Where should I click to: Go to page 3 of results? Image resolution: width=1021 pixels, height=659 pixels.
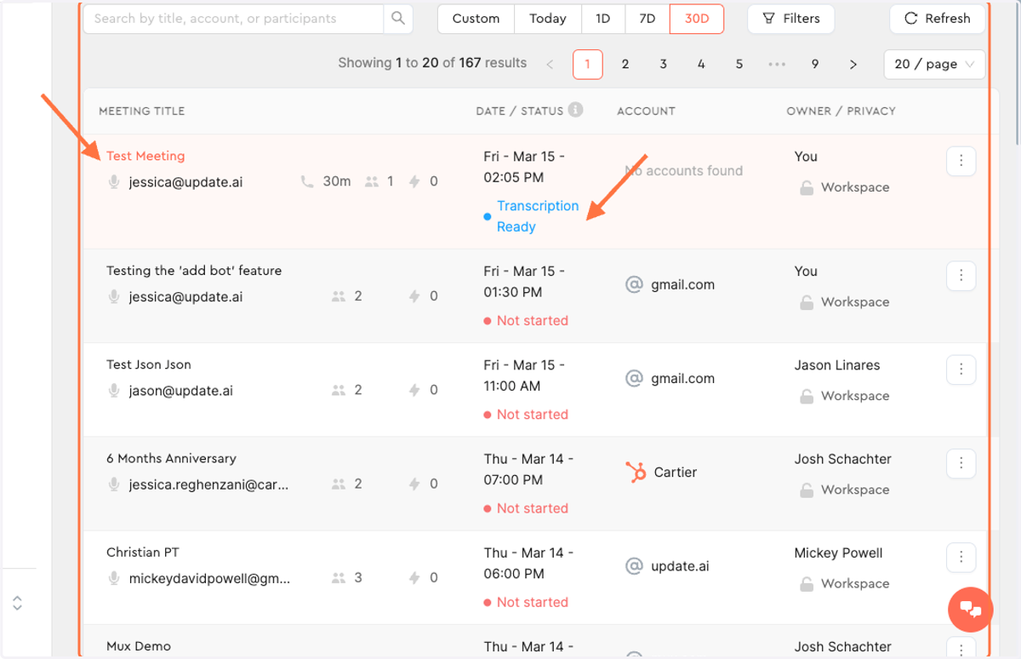coord(663,65)
